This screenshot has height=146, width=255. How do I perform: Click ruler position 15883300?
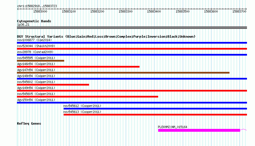(125, 11)
